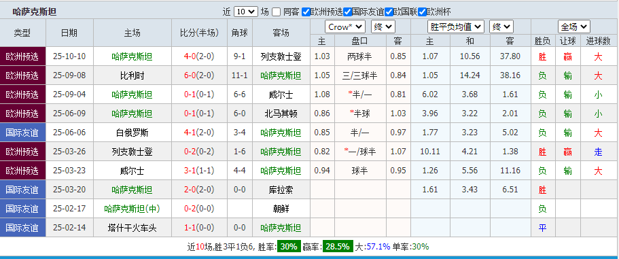The width and height of the screenshot is (619, 259).
Task: Open the 胜平负均值 dropdown
Action: coord(456,27)
